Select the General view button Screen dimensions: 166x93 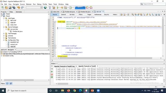63,14
